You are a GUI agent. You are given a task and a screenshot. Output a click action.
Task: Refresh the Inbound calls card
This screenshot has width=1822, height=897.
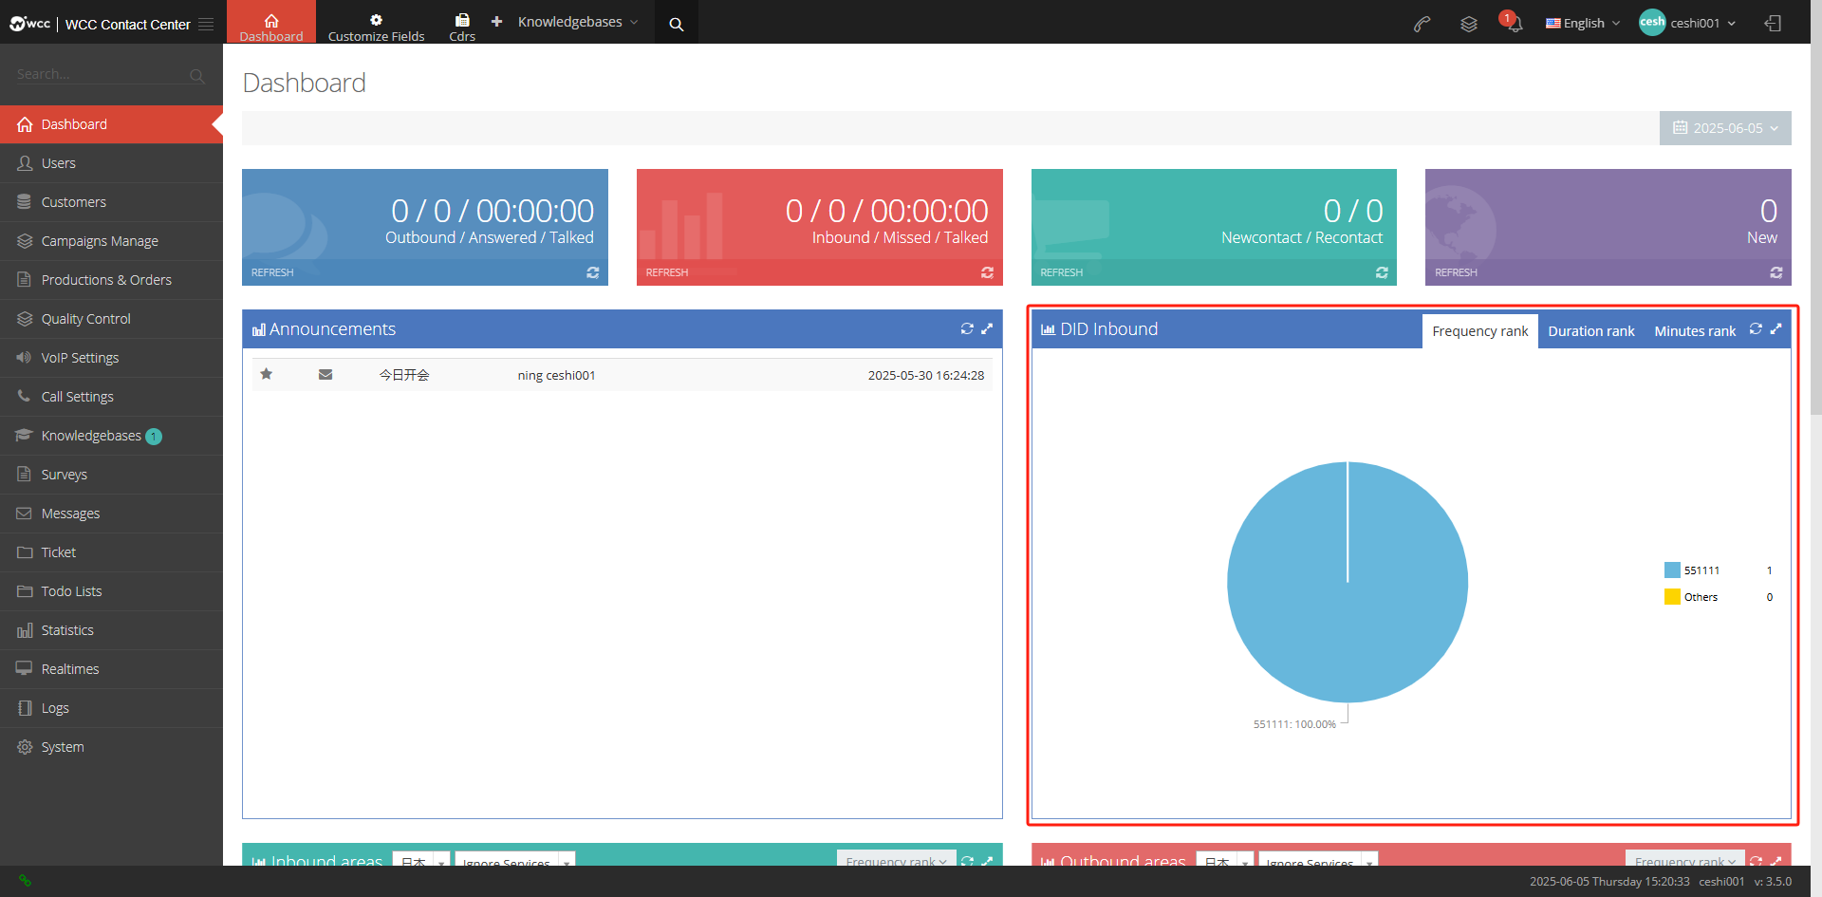987,272
